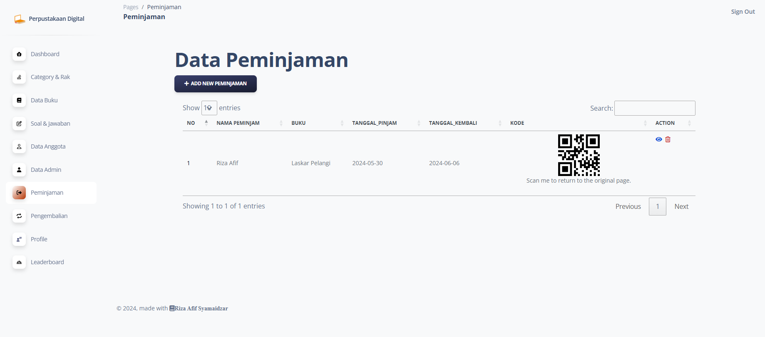Screen dimensions: 765x337
Task: Click the Peminjaman sign-out arrow icon
Action: 19,193
